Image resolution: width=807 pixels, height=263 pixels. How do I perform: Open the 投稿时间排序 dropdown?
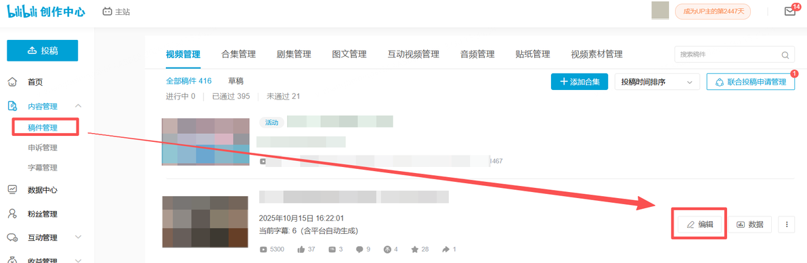pyautogui.click(x=657, y=82)
